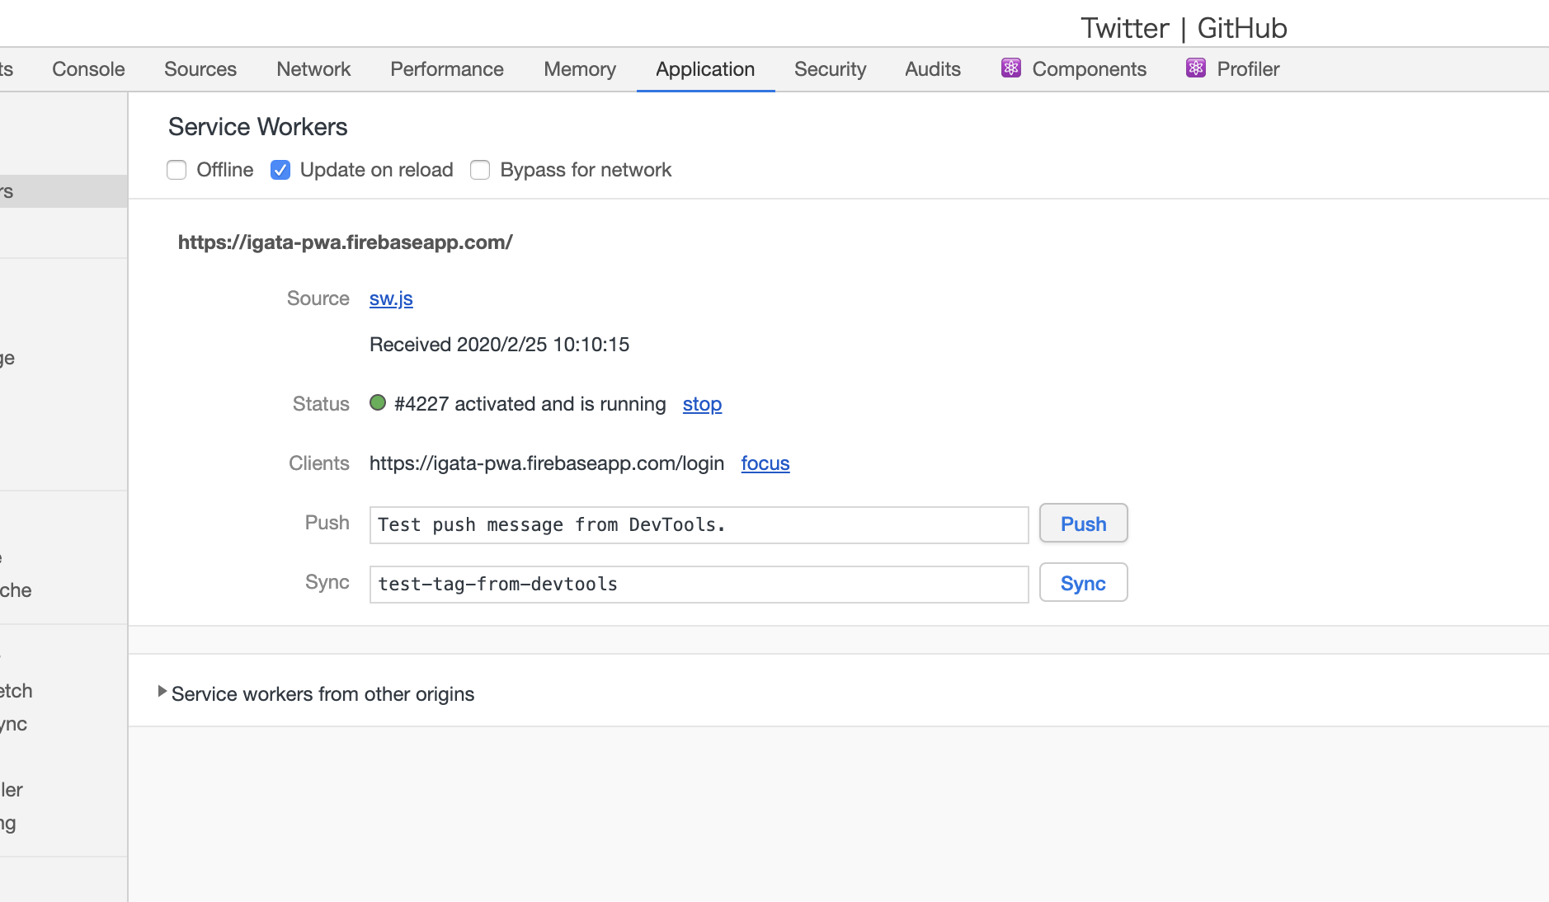
Task: Click the Push button
Action: (x=1083, y=524)
